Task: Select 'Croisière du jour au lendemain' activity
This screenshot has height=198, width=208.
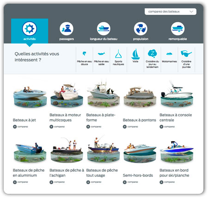Action: (x=153, y=59)
